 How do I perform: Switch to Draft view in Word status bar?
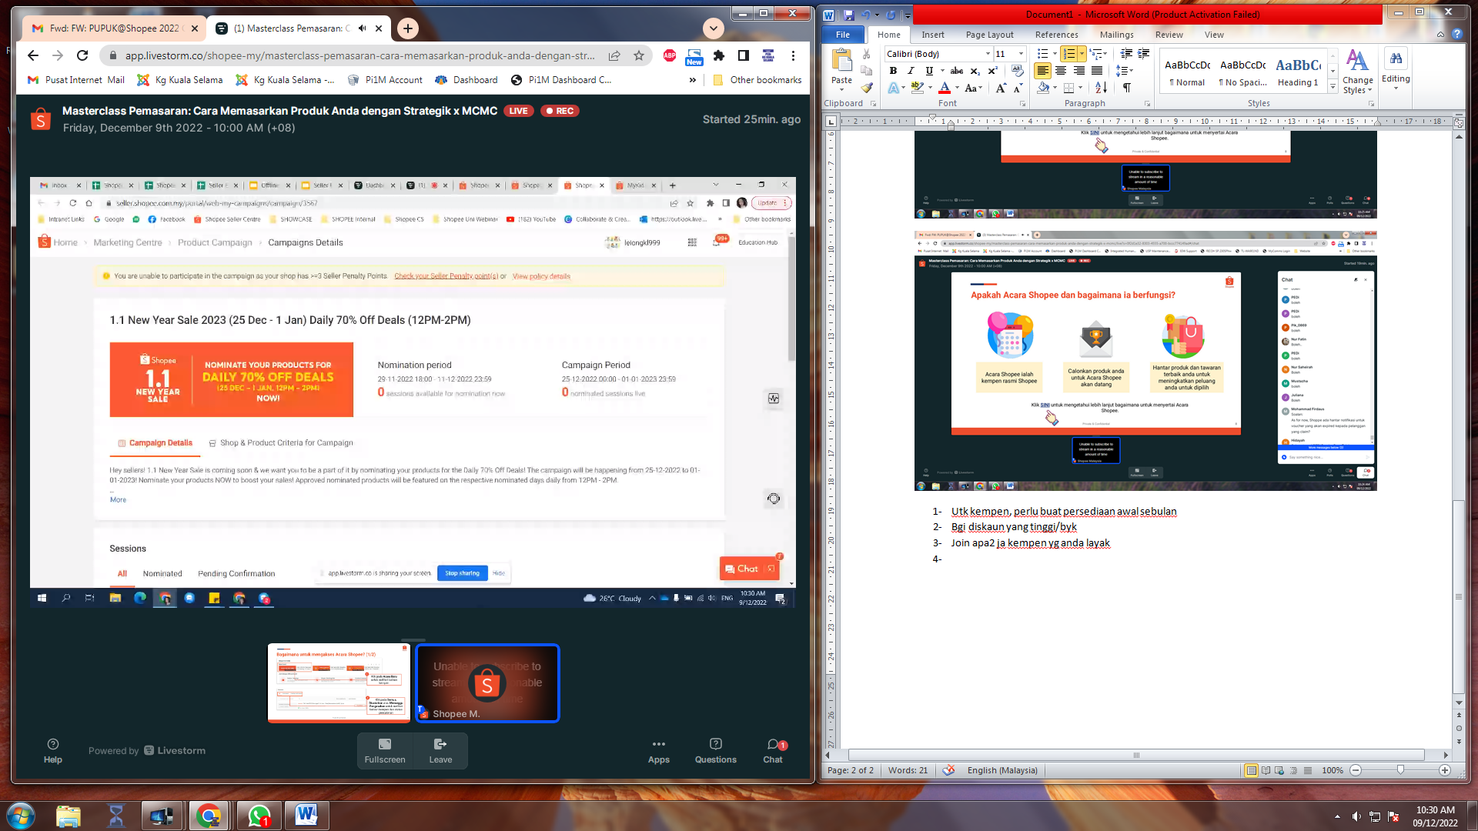tap(1308, 770)
